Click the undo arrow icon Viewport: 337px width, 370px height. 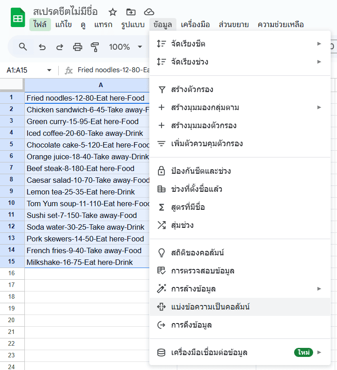point(42,47)
